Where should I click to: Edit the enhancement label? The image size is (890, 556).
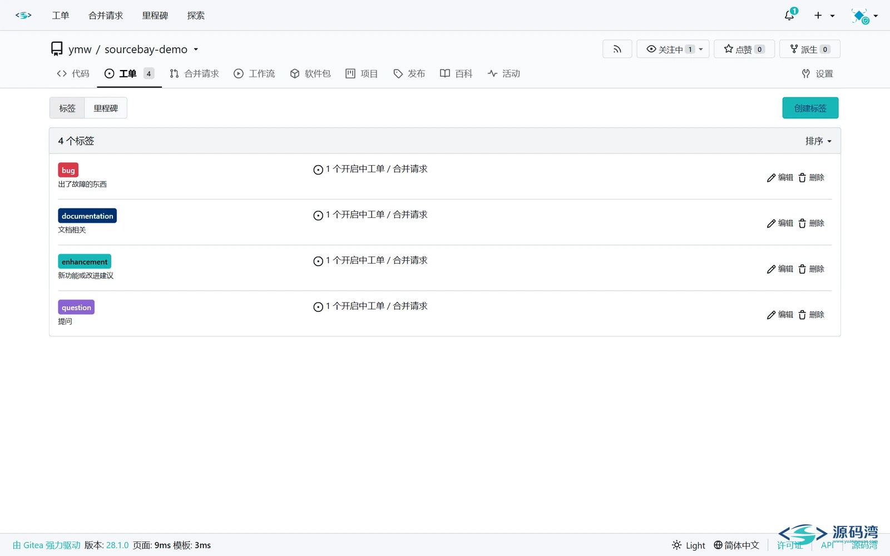(x=780, y=269)
